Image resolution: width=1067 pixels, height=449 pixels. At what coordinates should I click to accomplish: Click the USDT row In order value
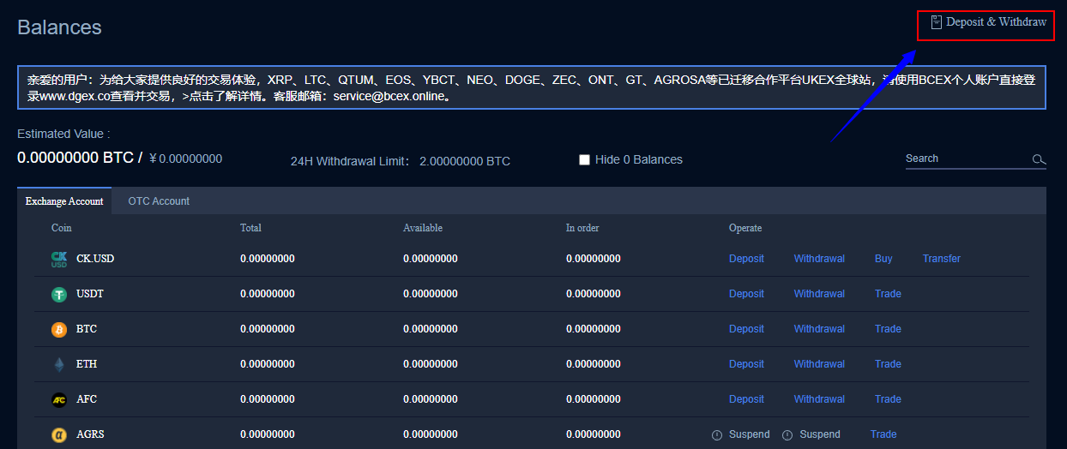[x=594, y=294]
